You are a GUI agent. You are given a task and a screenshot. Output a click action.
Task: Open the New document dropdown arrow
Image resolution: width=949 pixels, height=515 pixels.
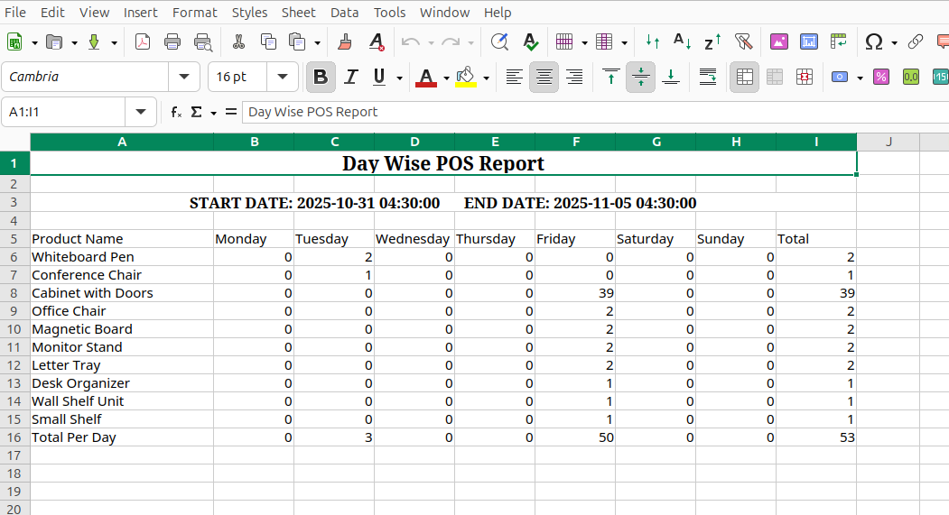34,43
